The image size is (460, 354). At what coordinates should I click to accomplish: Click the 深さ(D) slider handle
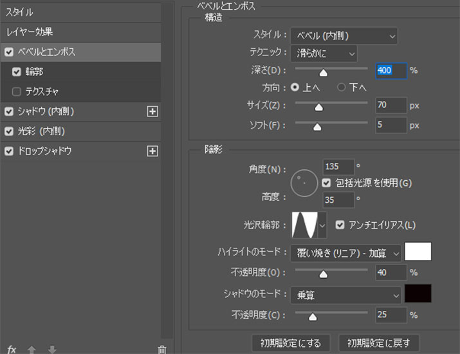pos(324,73)
